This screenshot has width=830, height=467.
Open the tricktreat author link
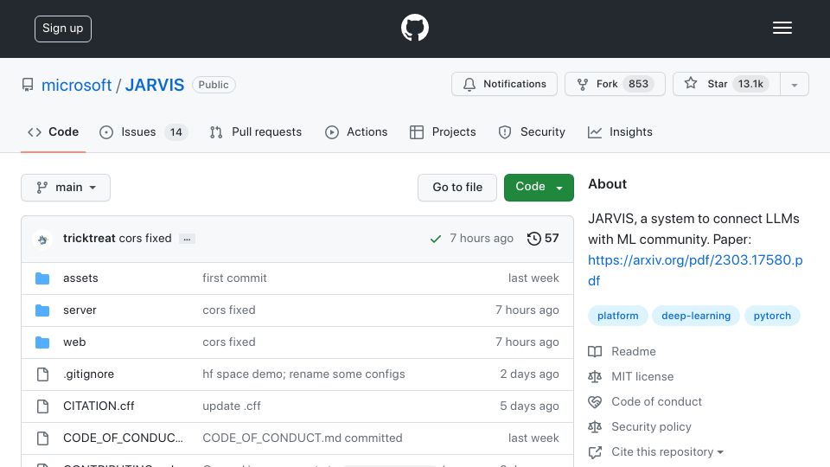tap(89, 239)
